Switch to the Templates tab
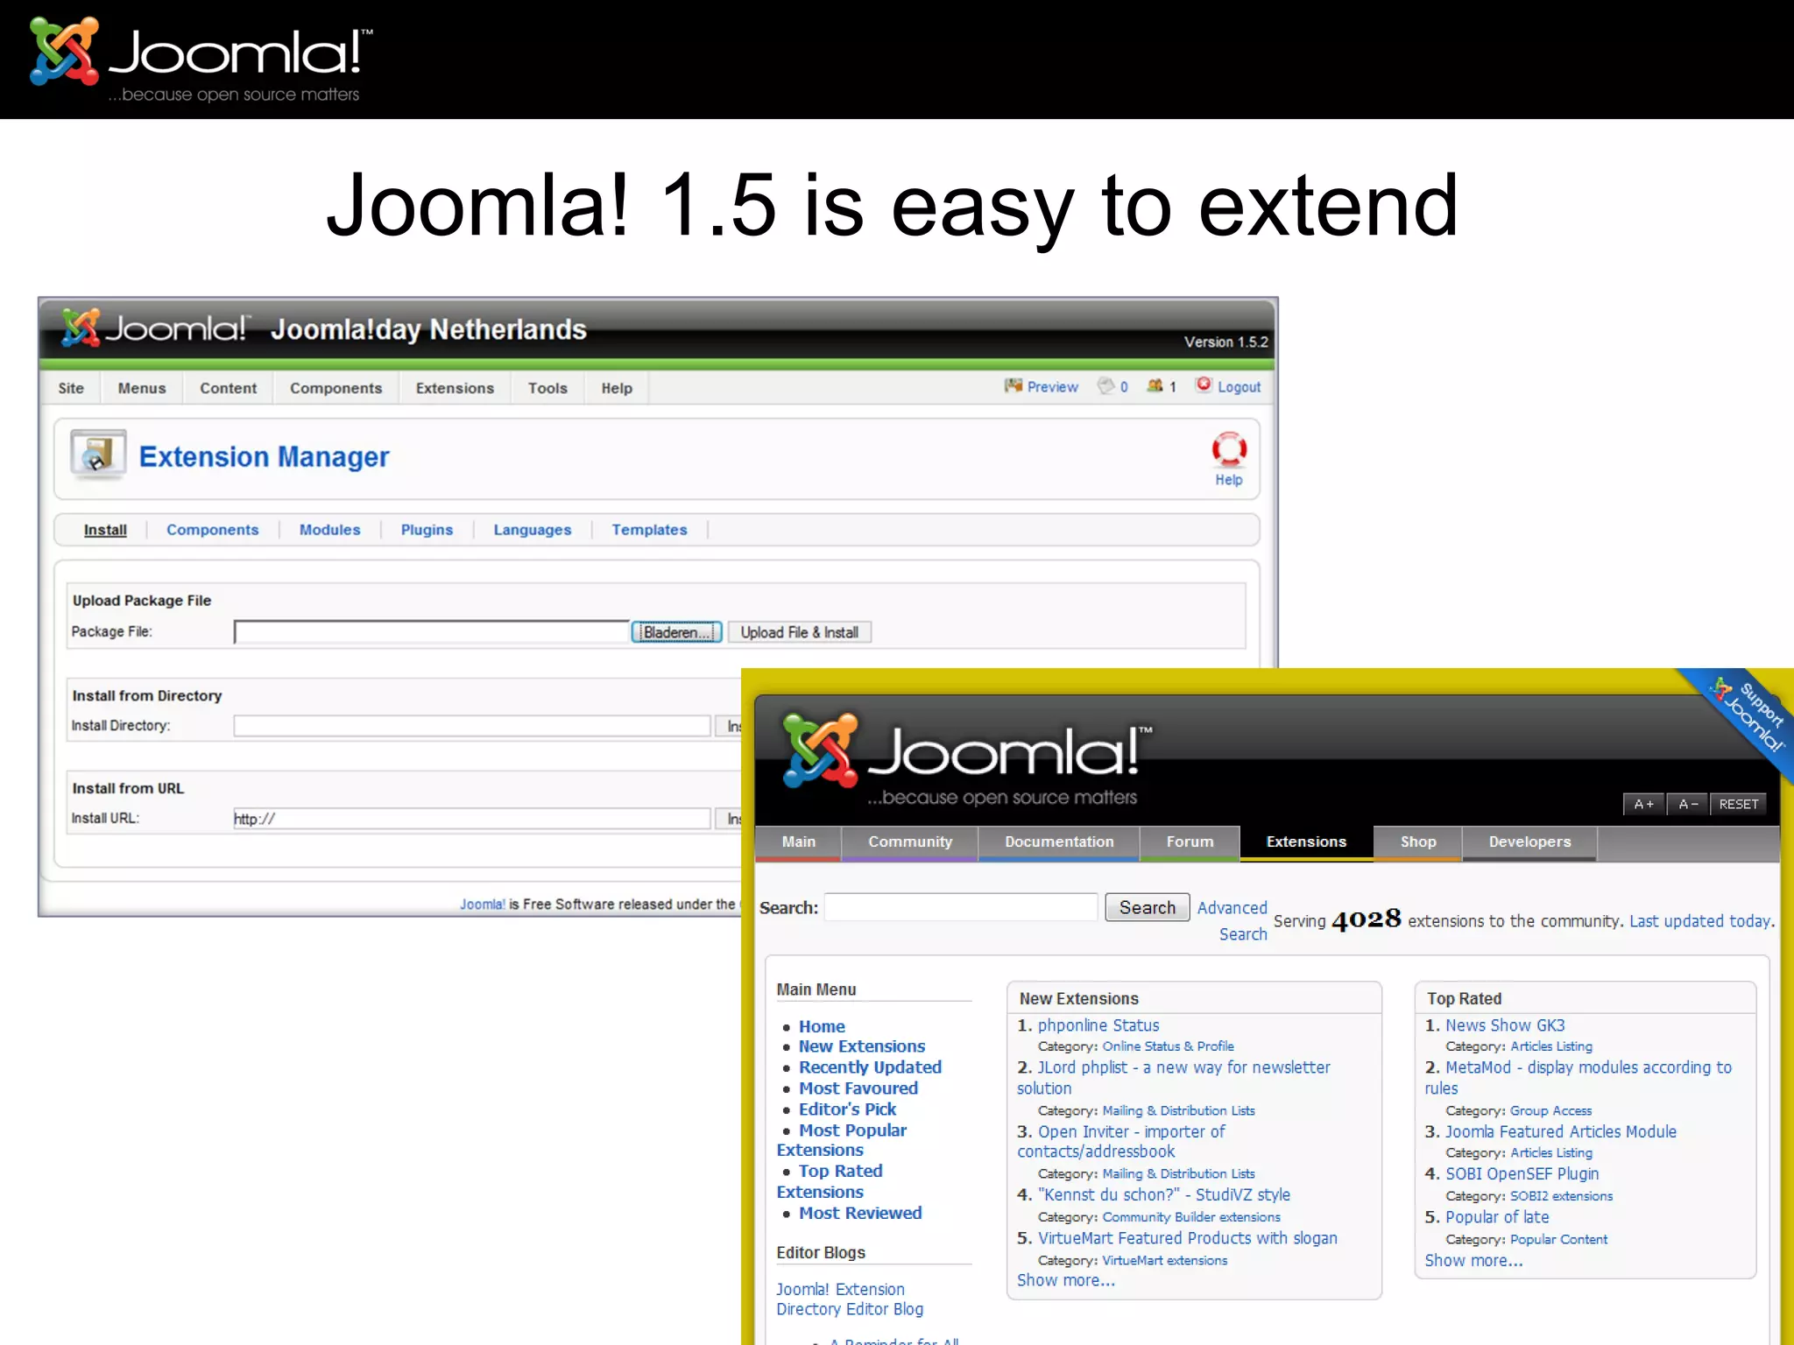This screenshot has width=1794, height=1345. [x=649, y=530]
